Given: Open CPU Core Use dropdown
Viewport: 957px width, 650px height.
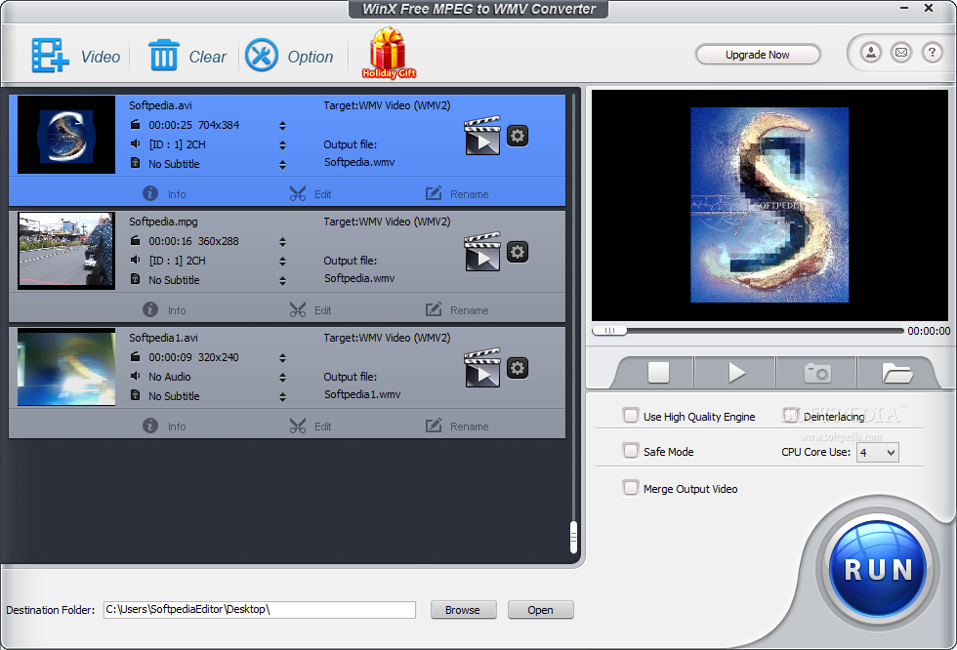Looking at the screenshot, I should (x=878, y=453).
